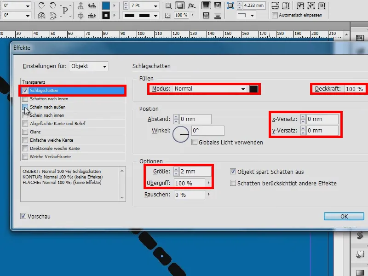The height and width of the screenshot is (276, 368).
Task: Click the Winkel angle dial
Action: 181,134
